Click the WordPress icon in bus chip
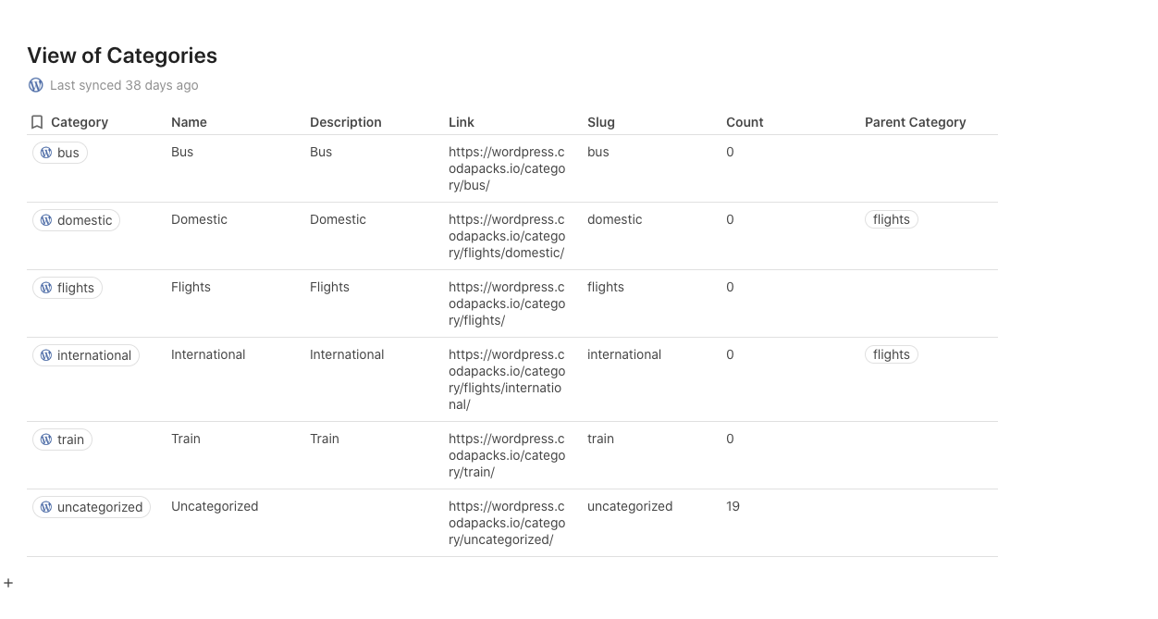Screen dimensions: 1158x619 tap(46, 153)
